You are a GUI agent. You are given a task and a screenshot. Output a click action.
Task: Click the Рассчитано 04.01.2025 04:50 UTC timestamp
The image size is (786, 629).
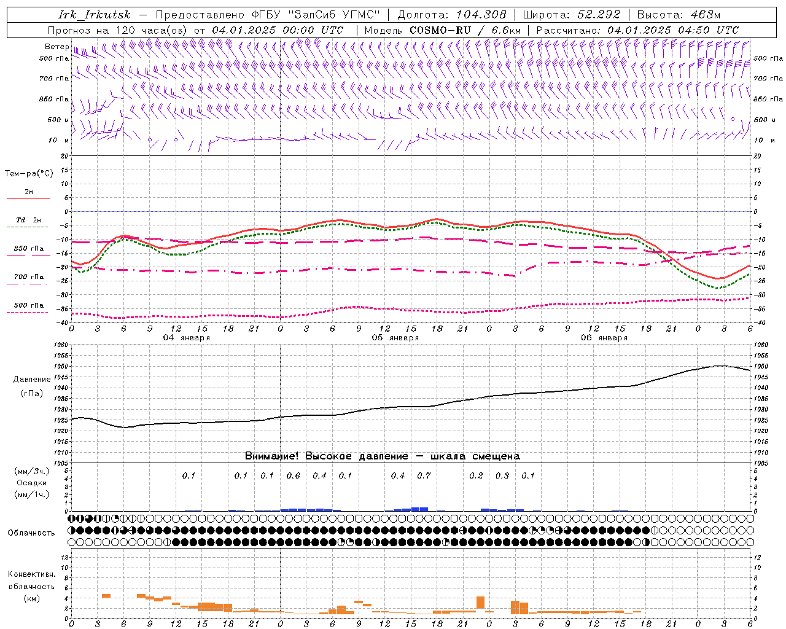[637, 30]
